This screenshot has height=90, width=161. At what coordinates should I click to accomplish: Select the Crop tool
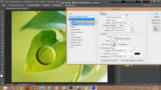[x=2, y=24]
